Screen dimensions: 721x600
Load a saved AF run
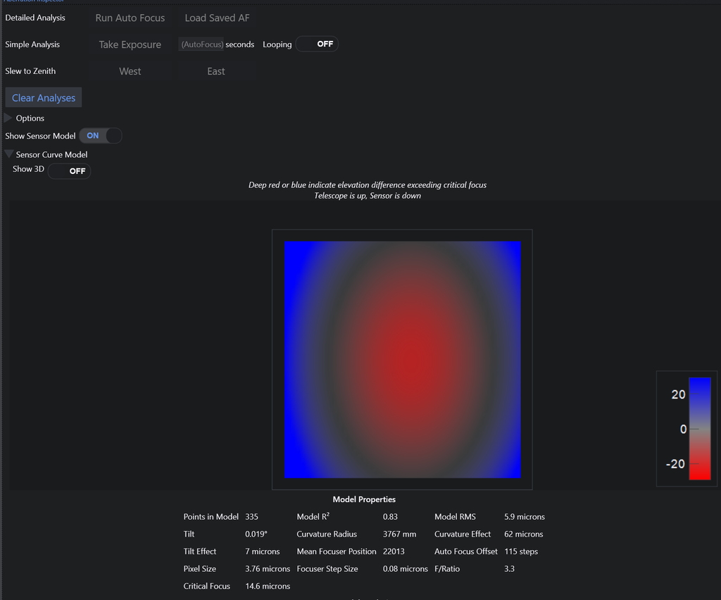pyautogui.click(x=217, y=18)
